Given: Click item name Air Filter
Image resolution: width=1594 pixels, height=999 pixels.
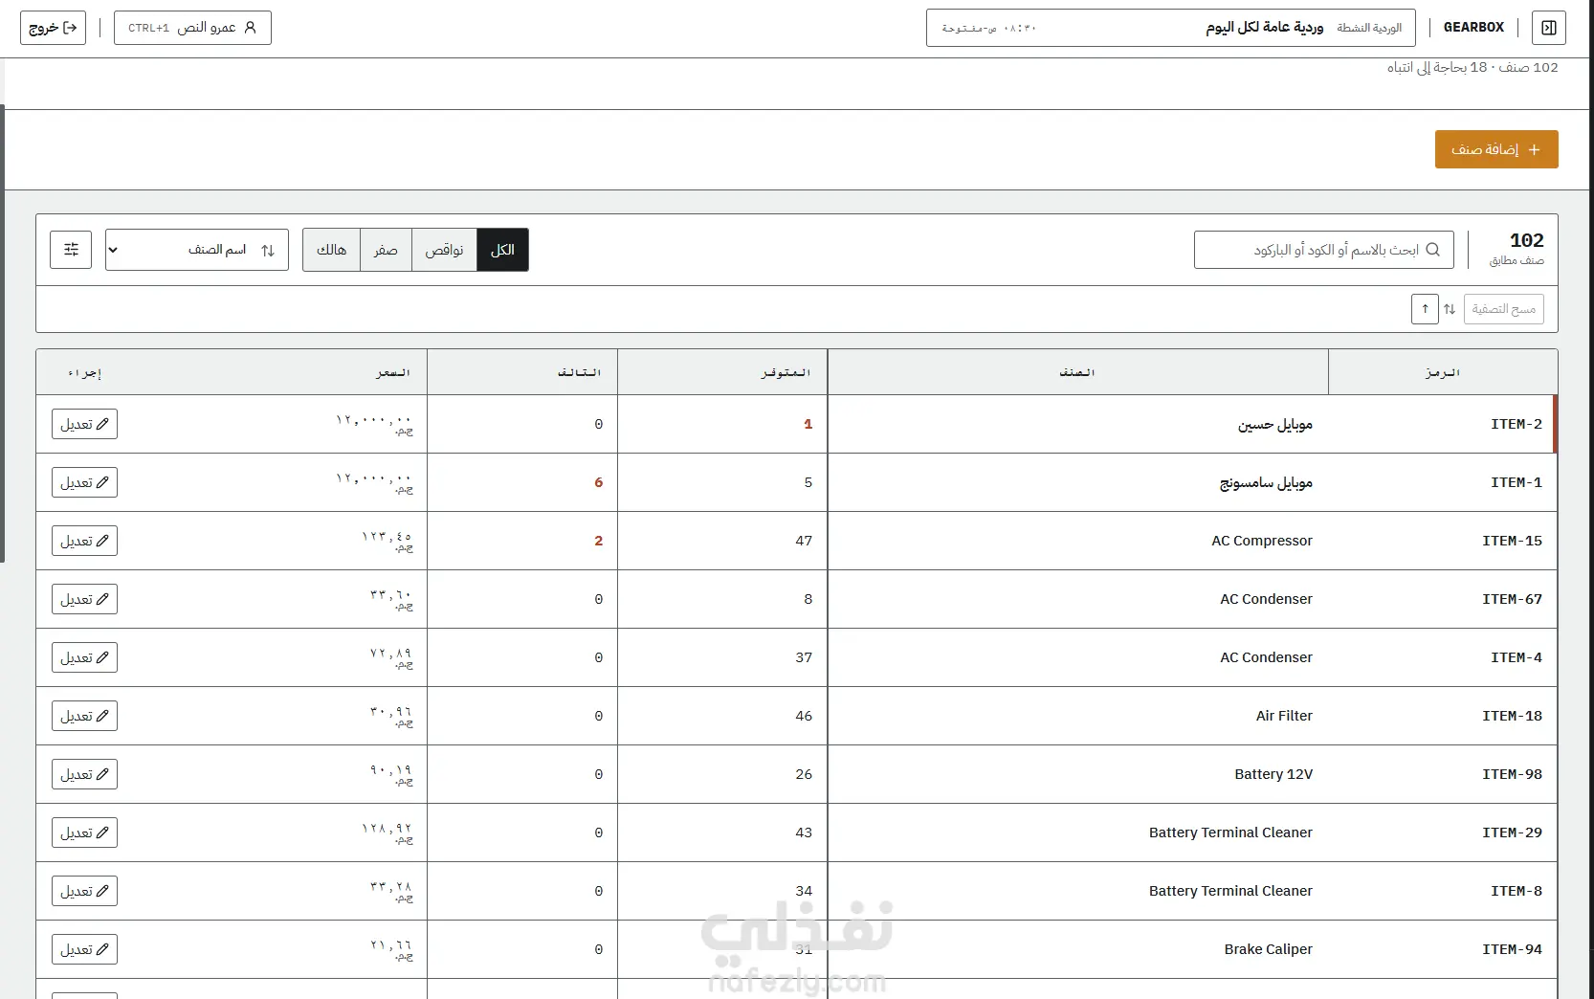Looking at the screenshot, I should tap(1284, 716).
